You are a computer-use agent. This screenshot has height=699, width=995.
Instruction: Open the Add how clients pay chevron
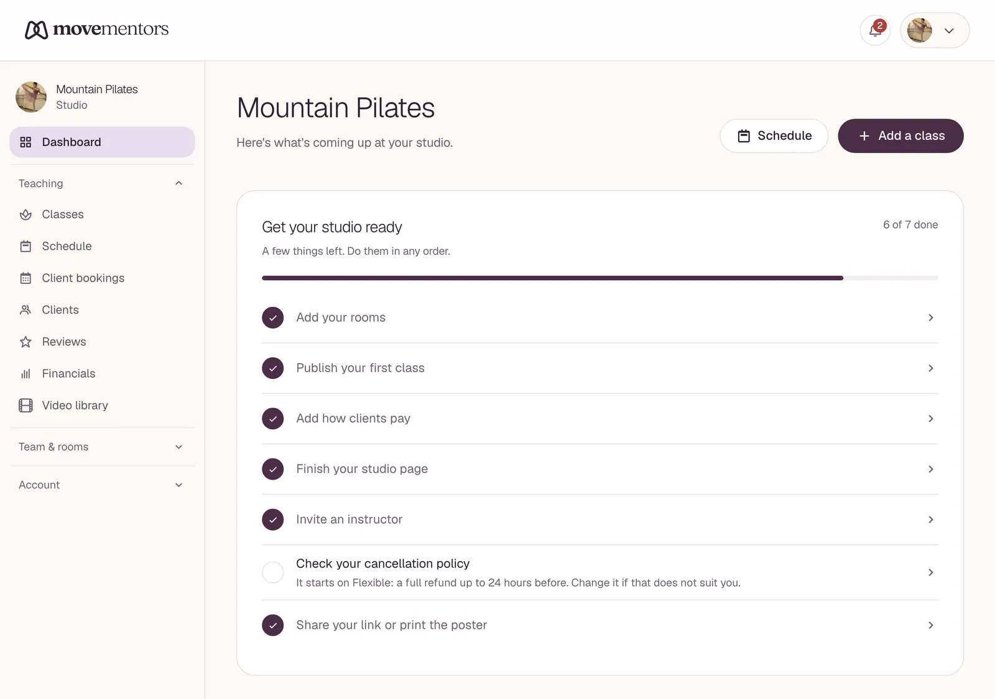931,419
